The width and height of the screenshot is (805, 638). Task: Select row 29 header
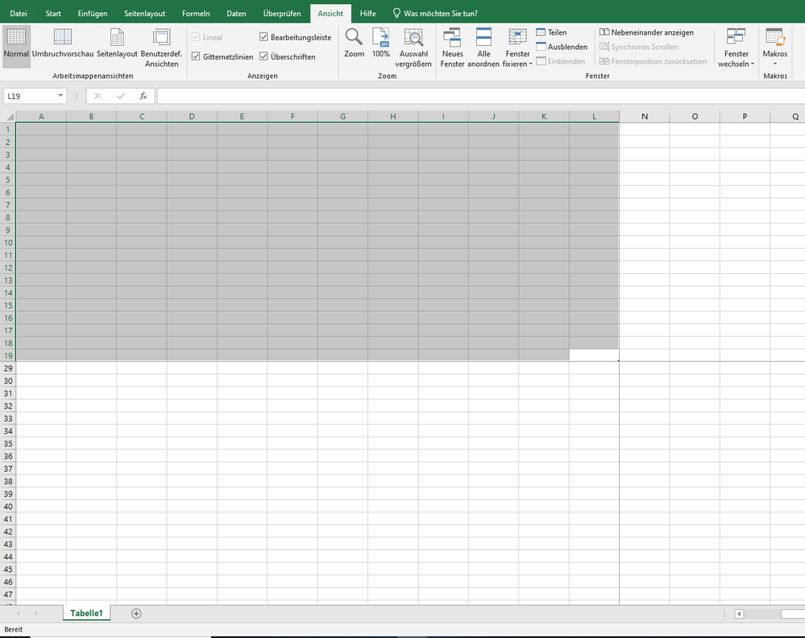click(x=8, y=368)
